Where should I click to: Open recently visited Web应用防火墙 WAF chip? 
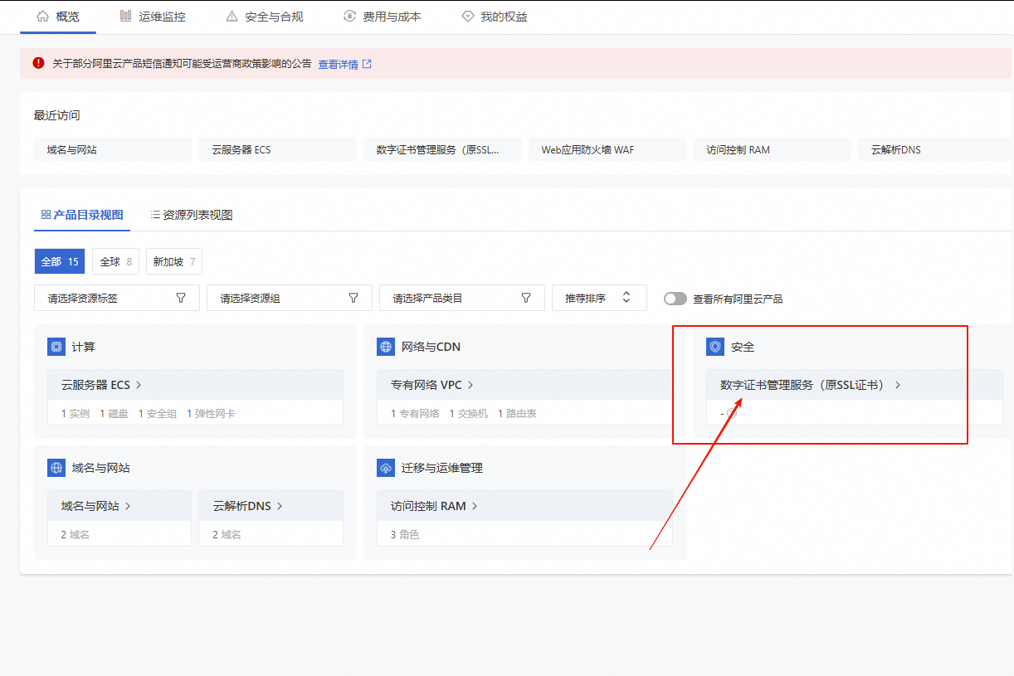(607, 149)
